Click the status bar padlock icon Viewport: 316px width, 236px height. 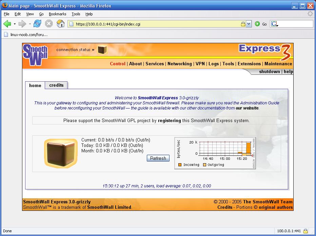(x=305, y=231)
